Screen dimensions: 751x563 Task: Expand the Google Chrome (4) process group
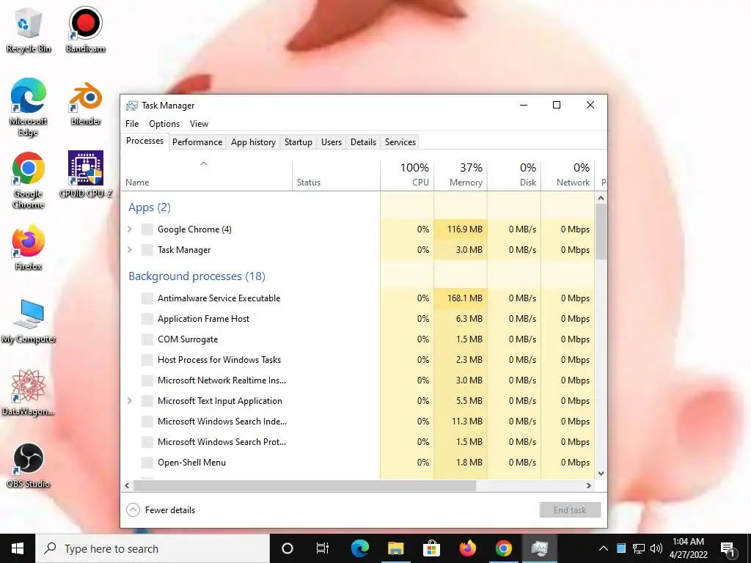click(x=129, y=229)
